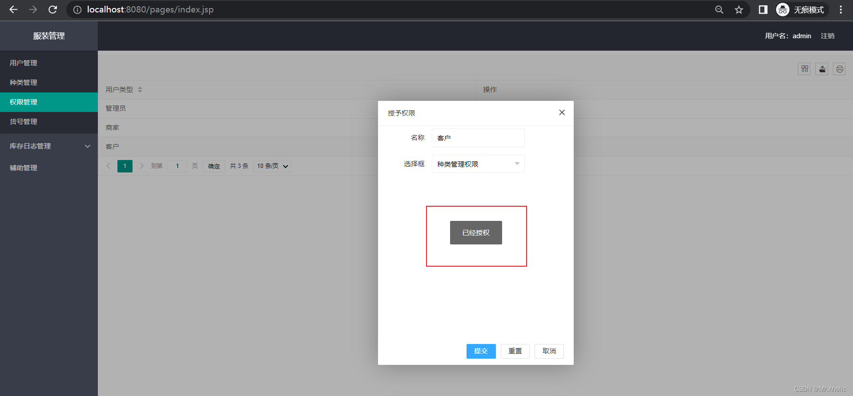Cancel the dialog with 取消
Screen dimensions: 853x396
[x=549, y=351]
